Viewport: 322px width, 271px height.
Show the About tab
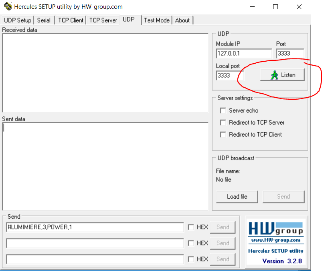pos(182,20)
